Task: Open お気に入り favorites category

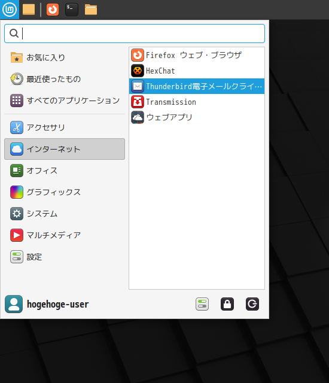Action: coord(65,57)
